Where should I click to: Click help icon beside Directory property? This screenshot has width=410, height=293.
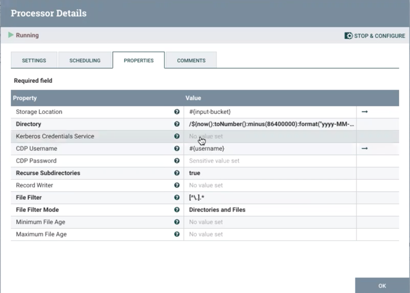[x=177, y=124]
